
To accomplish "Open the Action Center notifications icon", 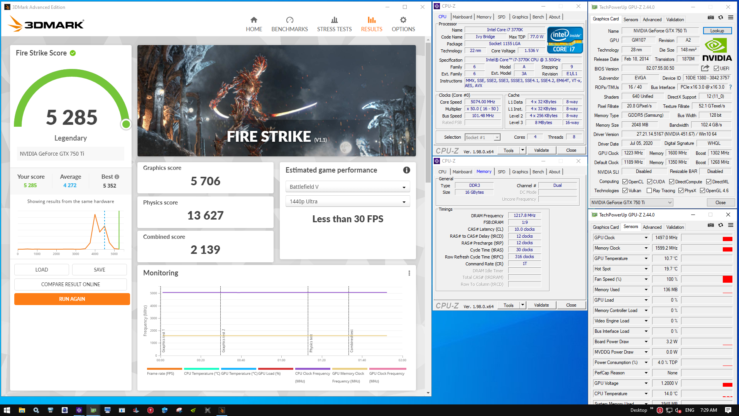I will [x=728, y=410].
